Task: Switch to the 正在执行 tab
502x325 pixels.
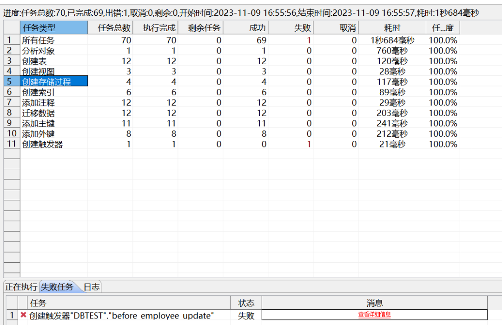Action: (21, 287)
